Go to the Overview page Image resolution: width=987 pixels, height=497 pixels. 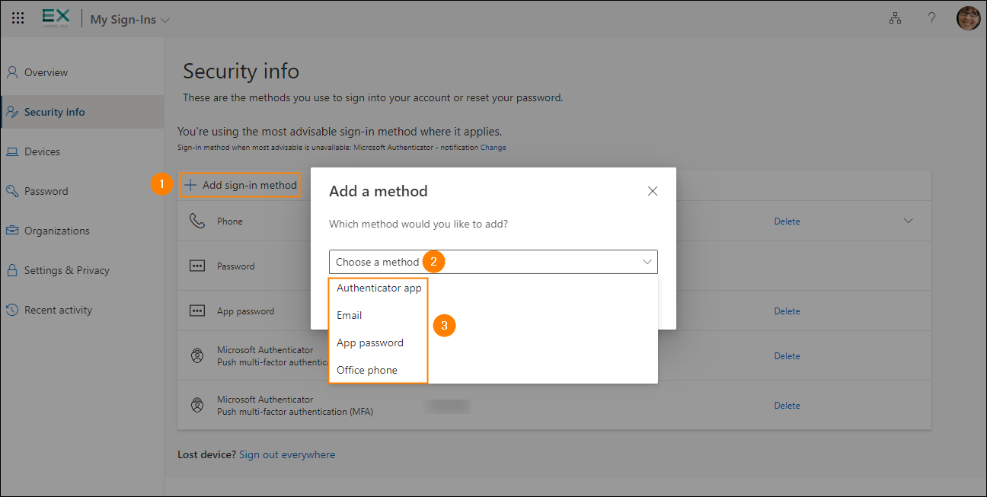click(46, 72)
